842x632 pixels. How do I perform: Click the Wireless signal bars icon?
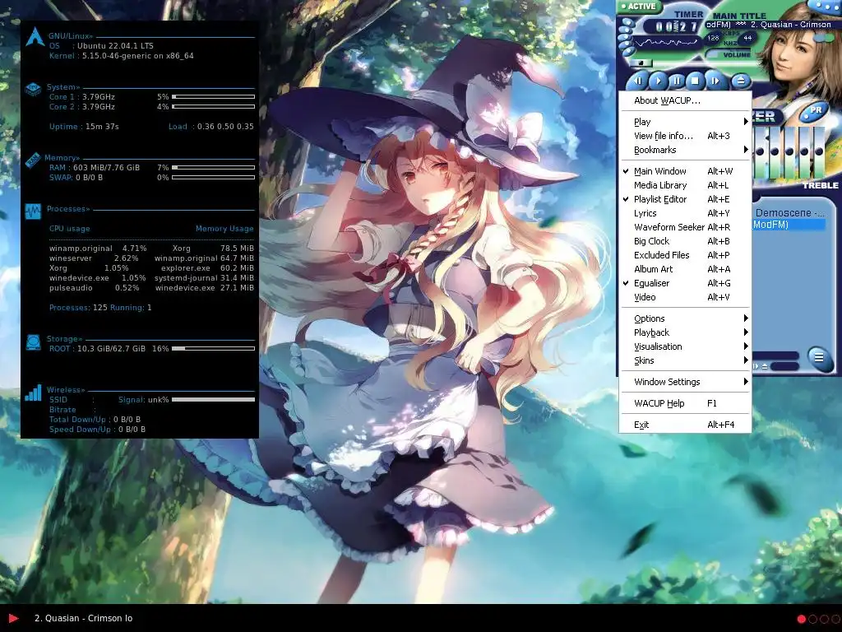pyautogui.click(x=33, y=393)
